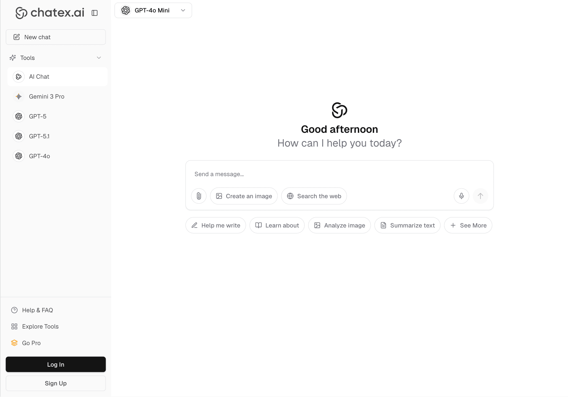The width and height of the screenshot is (568, 397).
Task: Toggle the sidebar collapse icon
Action: [x=95, y=13]
